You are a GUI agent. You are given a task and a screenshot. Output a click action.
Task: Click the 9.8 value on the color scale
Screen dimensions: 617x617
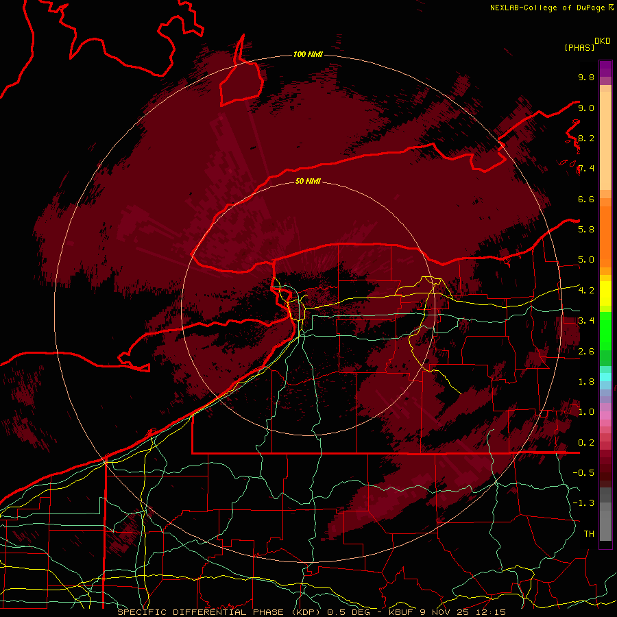click(586, 77)
